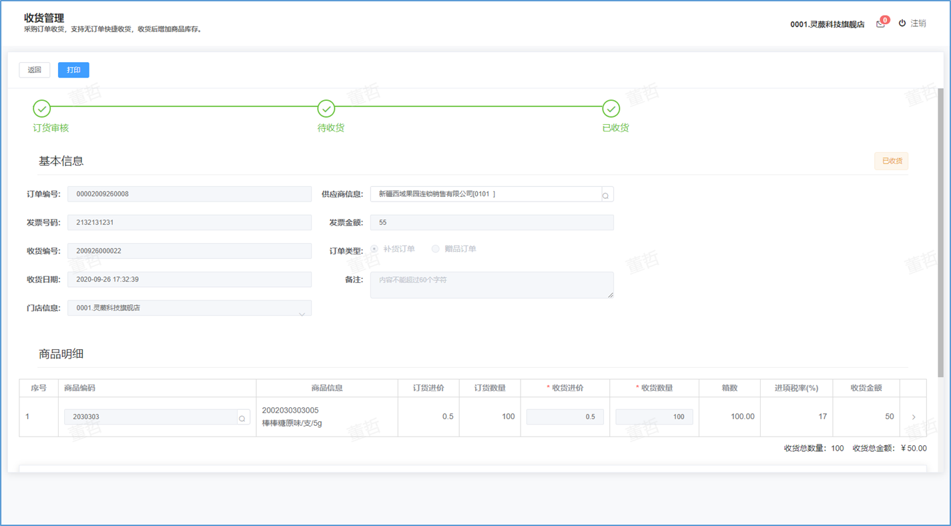951x526 pixels.
Task: Click the 返回 button
Action: (35, 70)
